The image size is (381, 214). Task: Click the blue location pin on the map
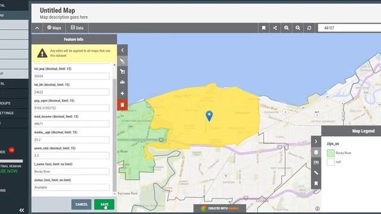(x=209, y=116)
